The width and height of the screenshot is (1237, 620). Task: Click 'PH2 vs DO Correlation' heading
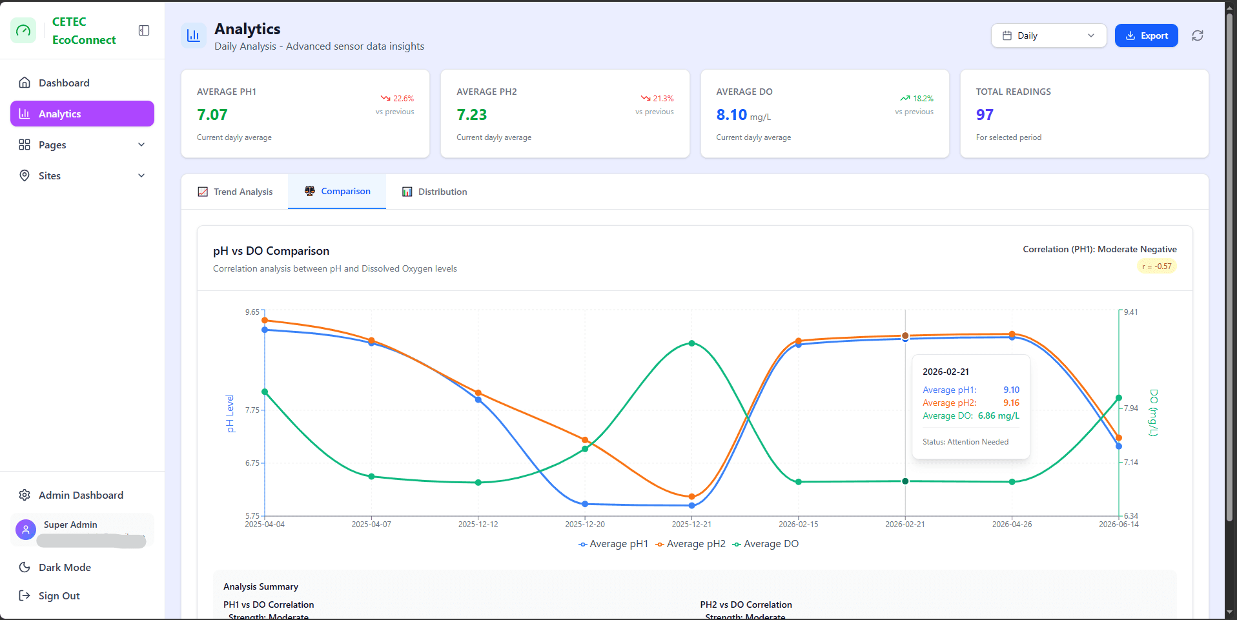click(746, 605)
